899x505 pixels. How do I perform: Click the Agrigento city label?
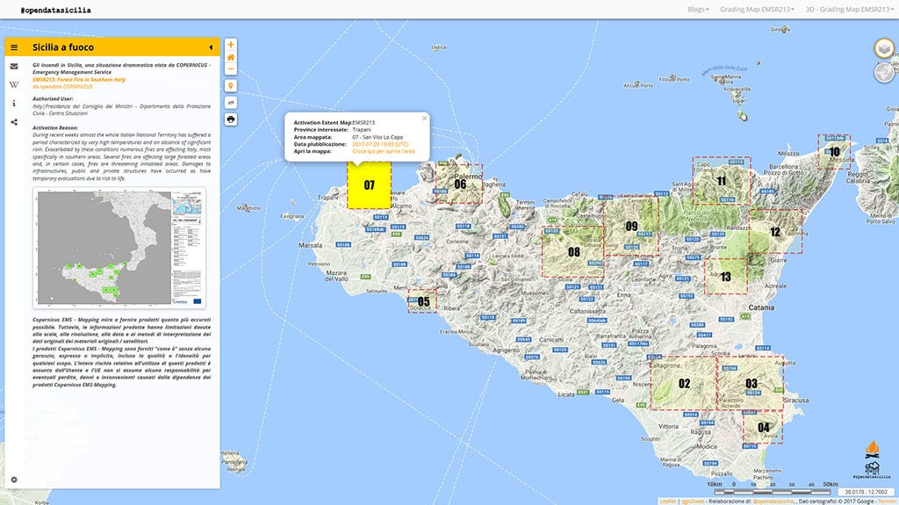pyautogui.click(x=506, y=350)
